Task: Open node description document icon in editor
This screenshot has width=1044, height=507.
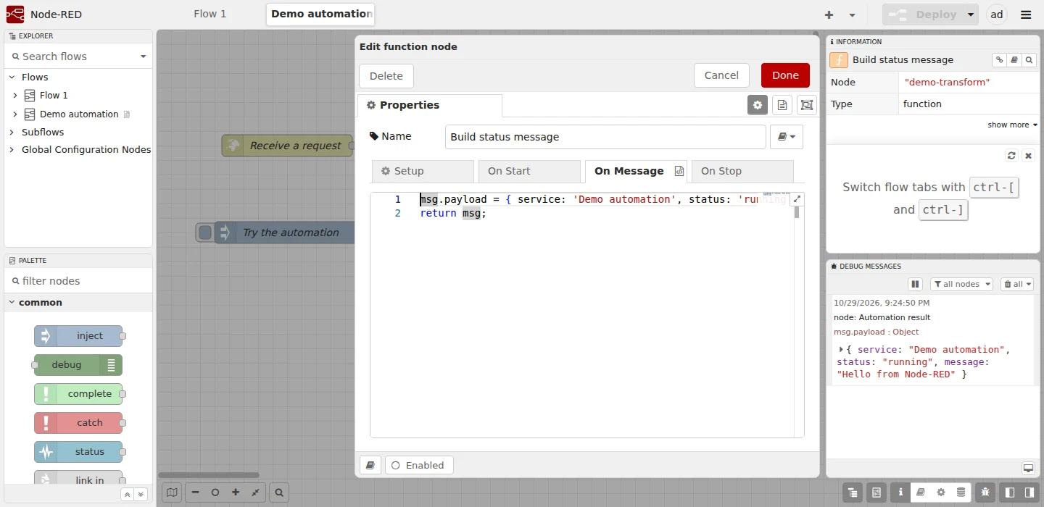Action: 782,105
